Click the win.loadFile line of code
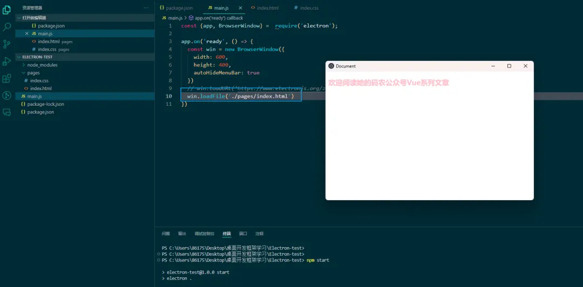The height and width of the screenshot is (287, 583). coord(240,96)
